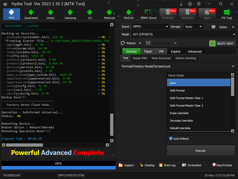Select Safe Format flash mode
Image resolution: width=238 pixels, height=179 pixels.
click(x=199, y=91)
